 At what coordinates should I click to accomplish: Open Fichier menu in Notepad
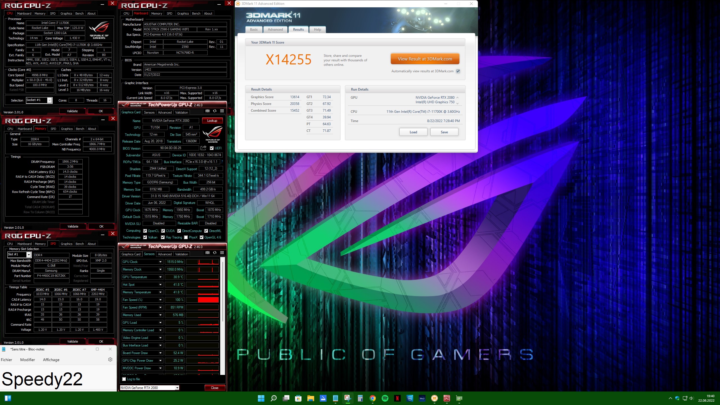(6, 360)
